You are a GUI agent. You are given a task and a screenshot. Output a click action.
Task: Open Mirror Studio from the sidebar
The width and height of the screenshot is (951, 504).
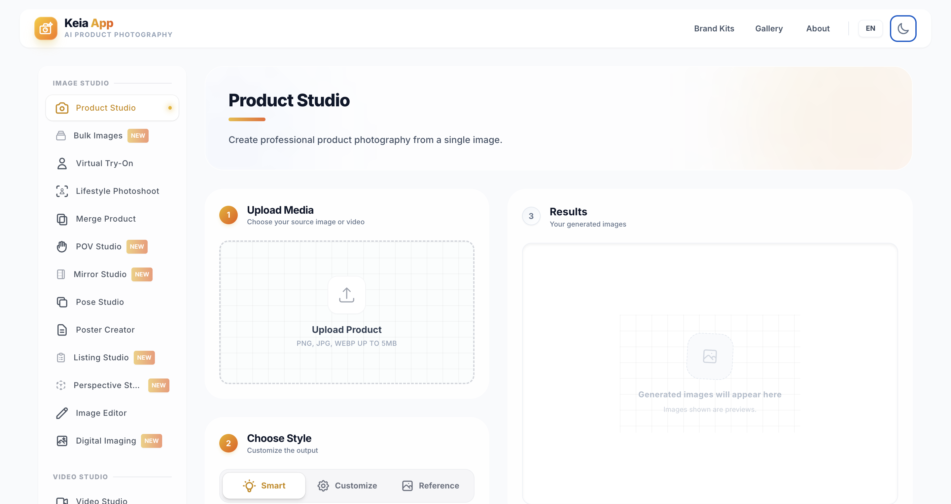click(x=112, y=274)
